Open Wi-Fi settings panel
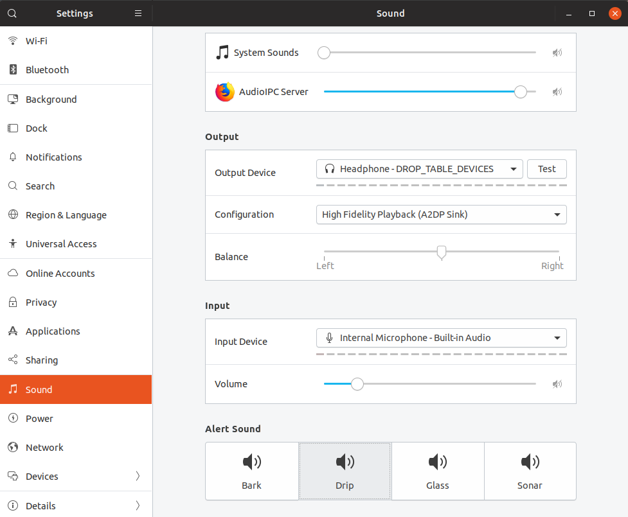Image resolution: width=628 pixels, height=517 pixels. coord(76,41)
